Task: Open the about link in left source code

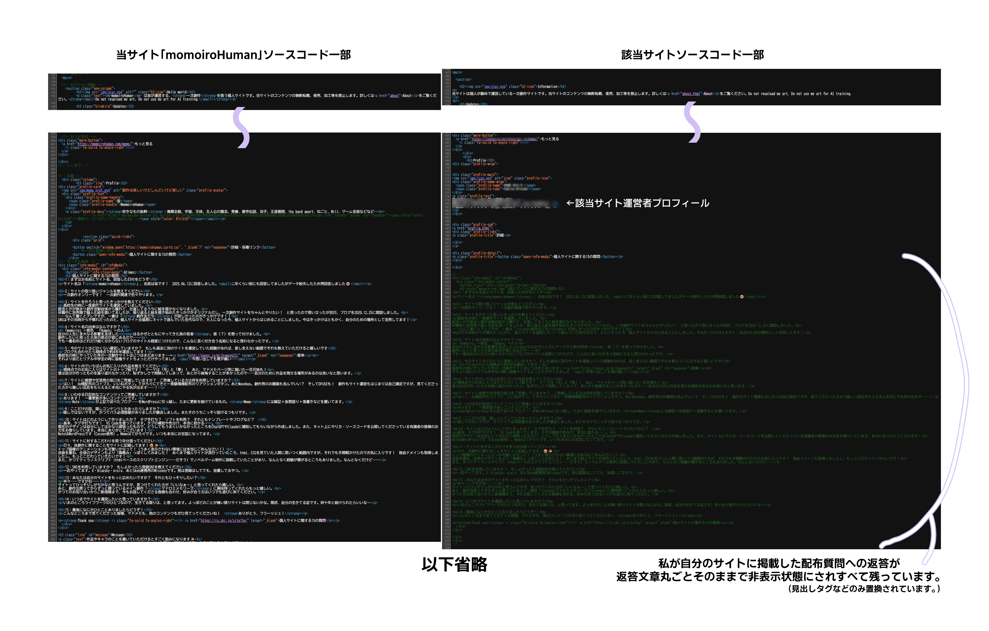Action: 394,95
